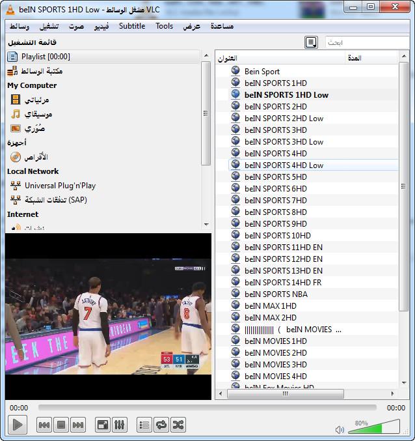Skip to next media in playlist
The width and height of the screenshot is (415, 441).
pos(78,425)
